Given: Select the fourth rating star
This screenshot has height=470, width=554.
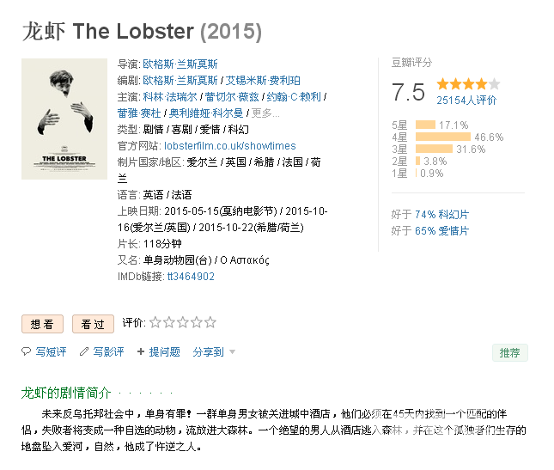Looking at the screenshot, I should tap(197, 322).
